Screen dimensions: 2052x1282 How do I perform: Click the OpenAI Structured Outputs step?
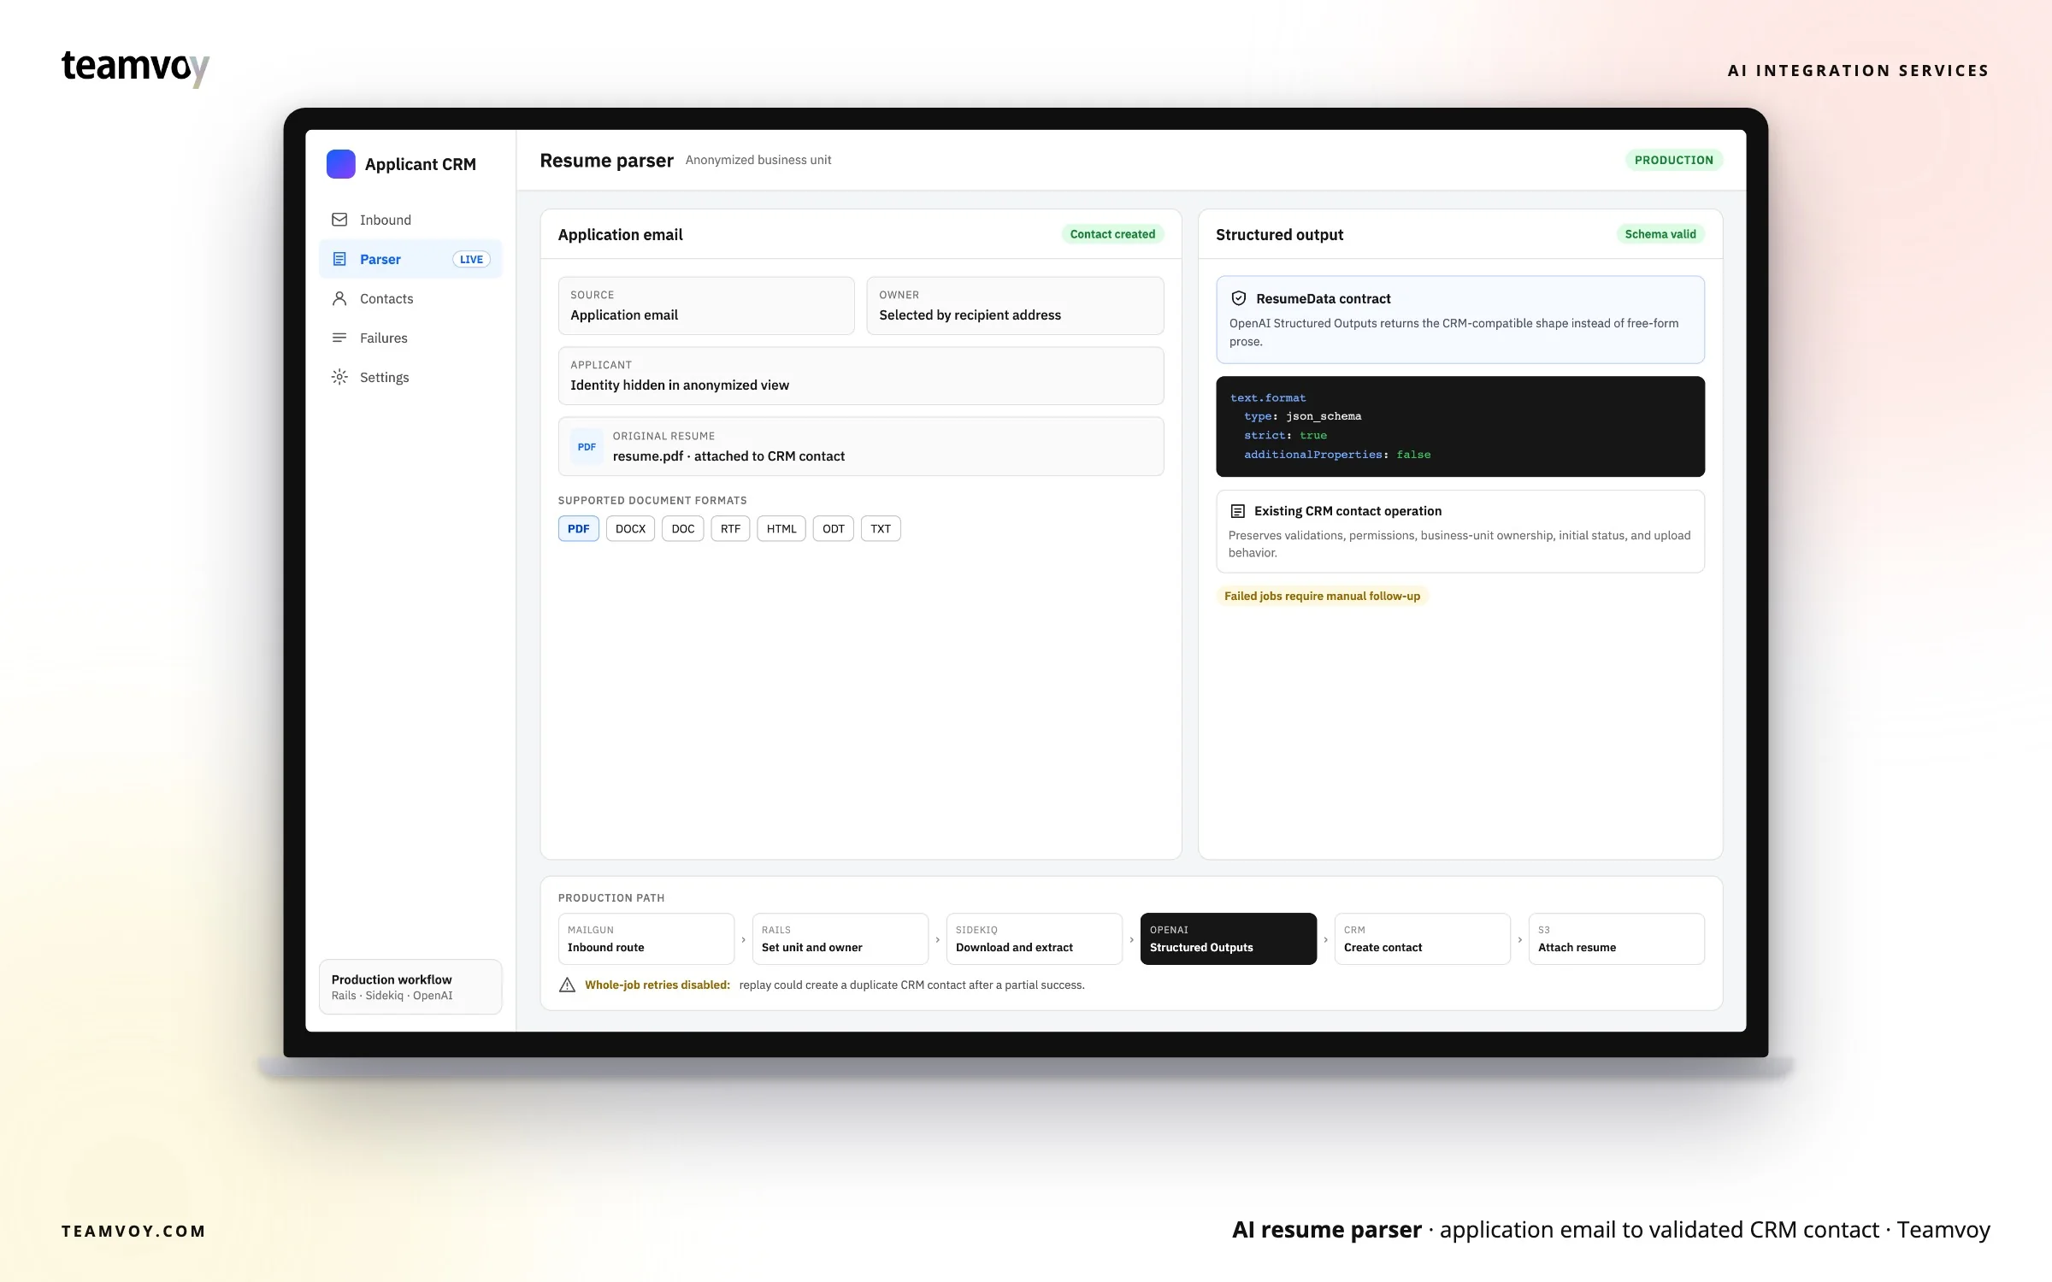pos(1229,938)
